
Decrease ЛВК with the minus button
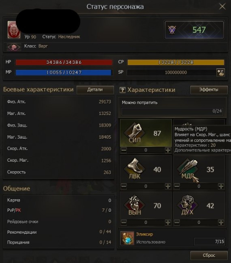pyautogui.click(x=124, y=187)
